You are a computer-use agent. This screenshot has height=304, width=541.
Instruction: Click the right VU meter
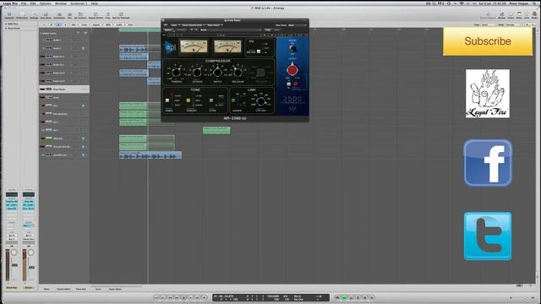click(x=227, y=47)
